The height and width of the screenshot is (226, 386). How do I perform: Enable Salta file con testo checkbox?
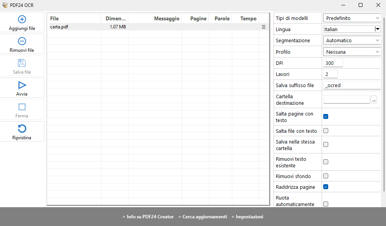326,130
